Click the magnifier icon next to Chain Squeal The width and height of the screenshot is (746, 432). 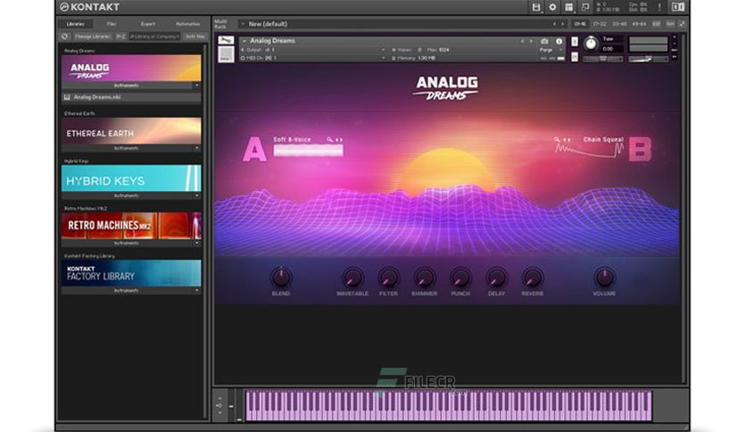coord(557,139)
